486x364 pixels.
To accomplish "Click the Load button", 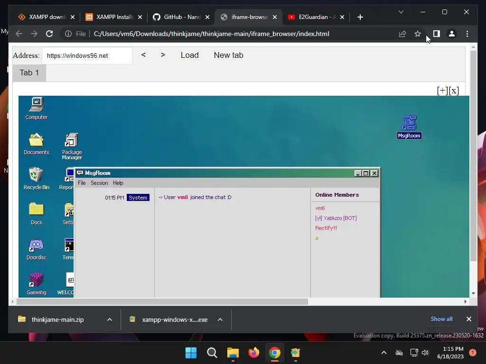I will click(x=190, y=55).
